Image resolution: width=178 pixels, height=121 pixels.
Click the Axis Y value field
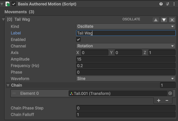128,53
